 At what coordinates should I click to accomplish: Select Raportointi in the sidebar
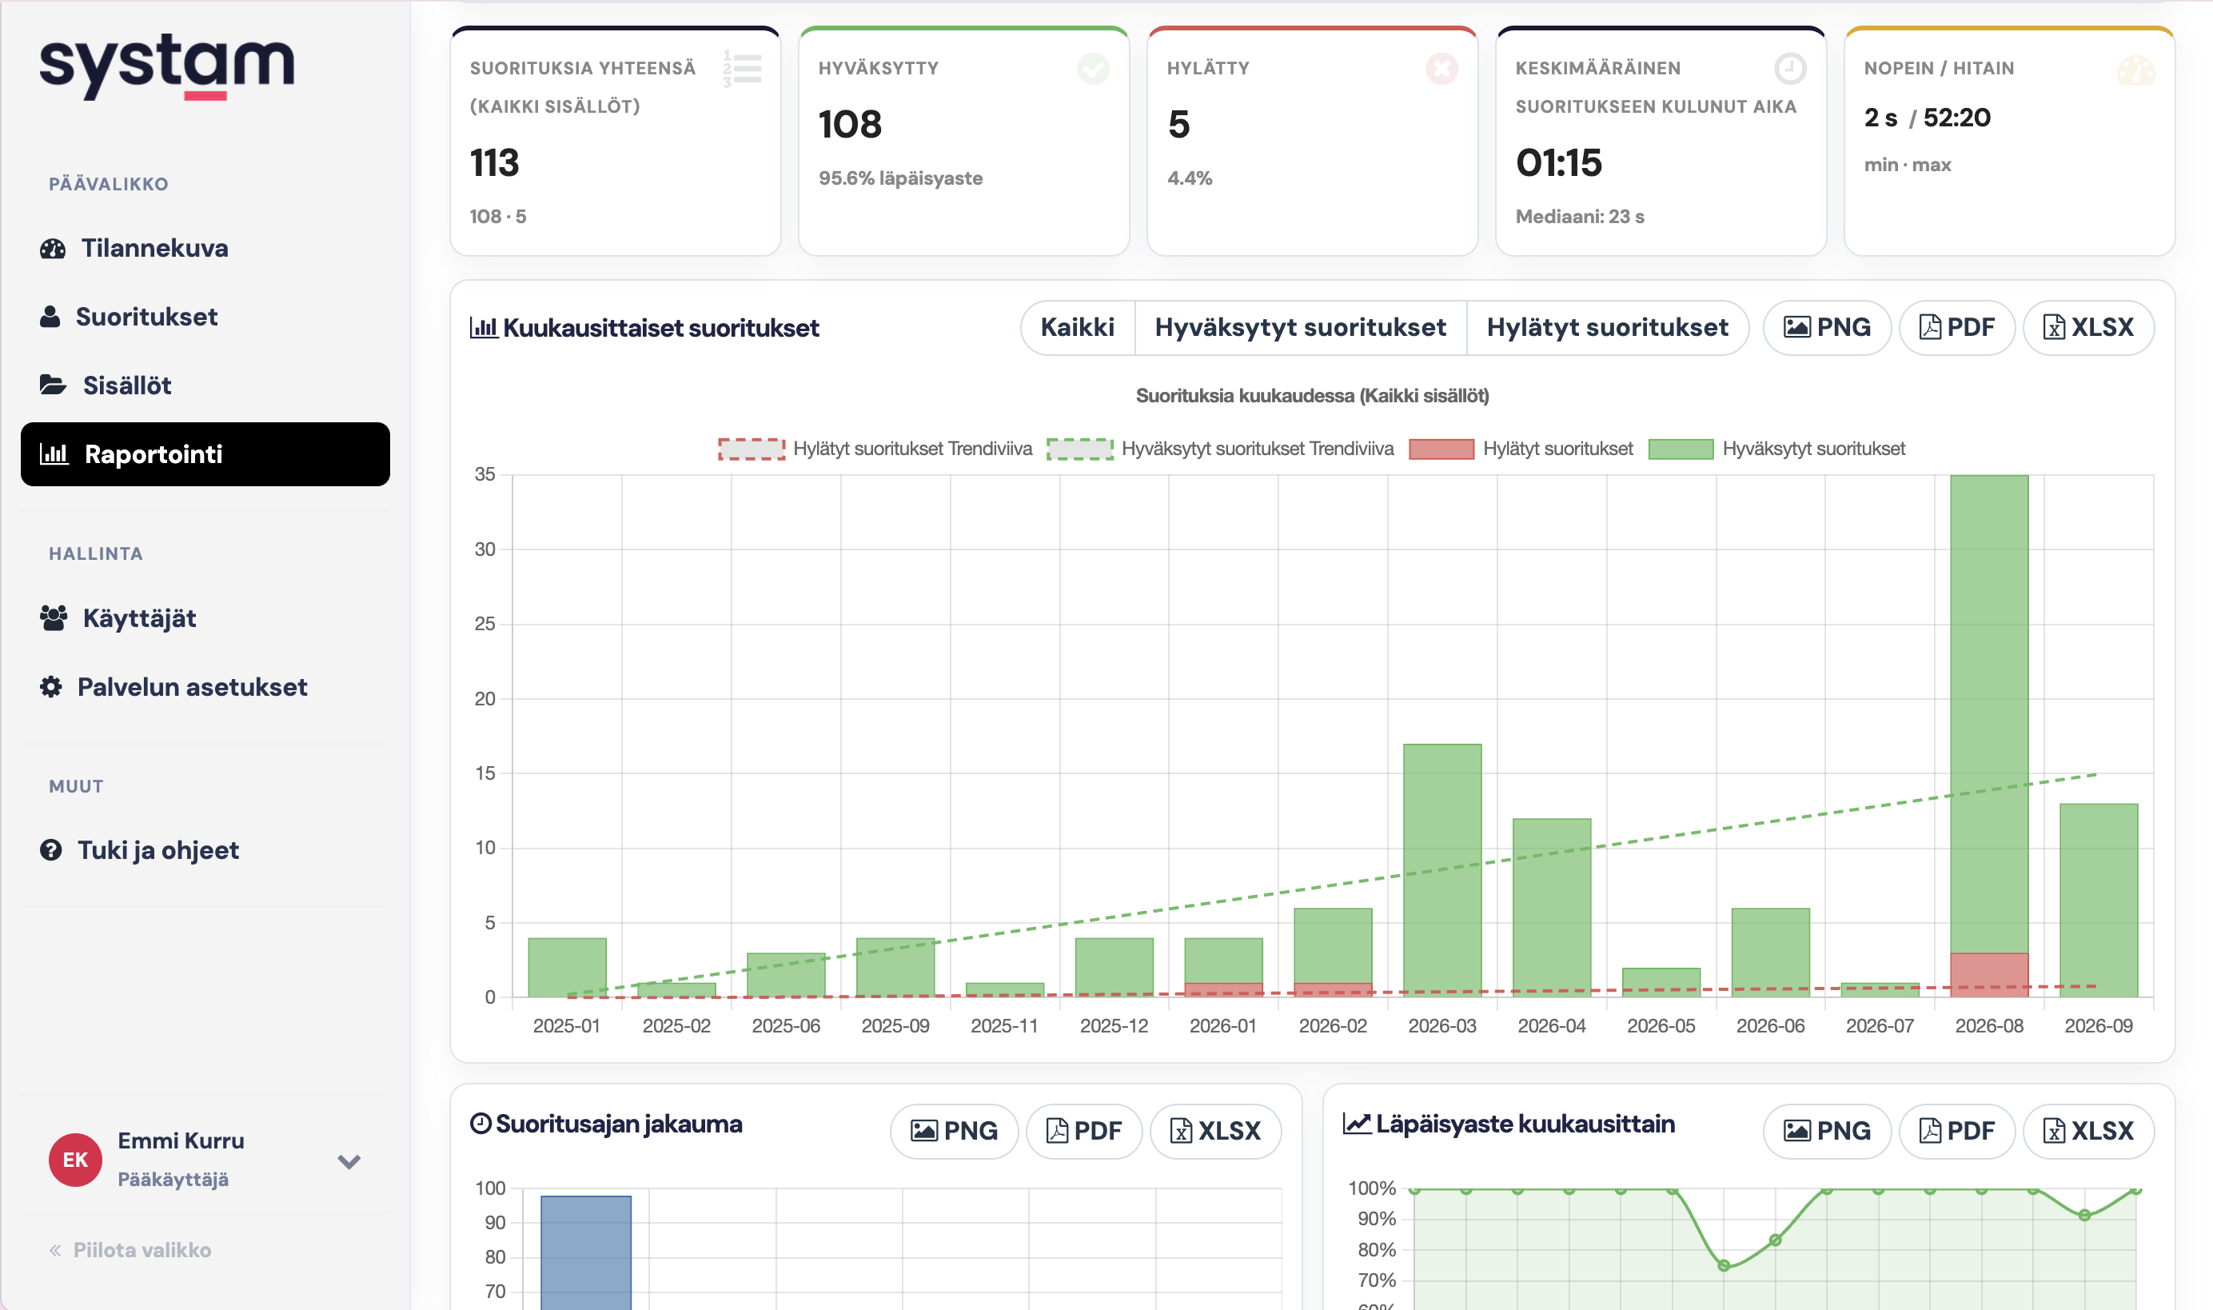tap(205, 453)
